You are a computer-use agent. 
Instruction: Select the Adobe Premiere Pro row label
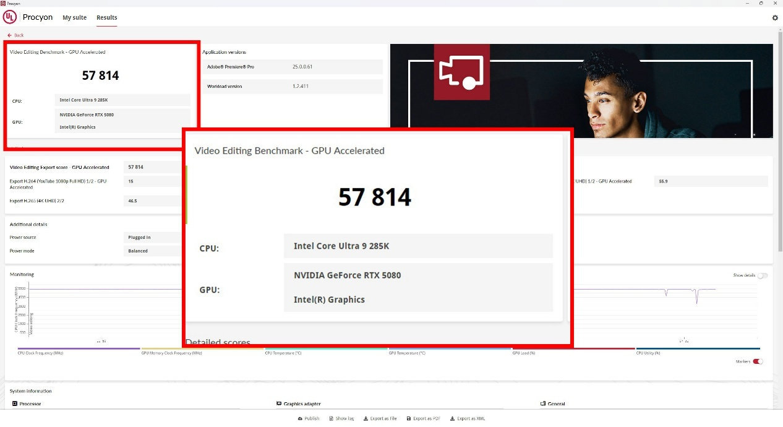231,66
